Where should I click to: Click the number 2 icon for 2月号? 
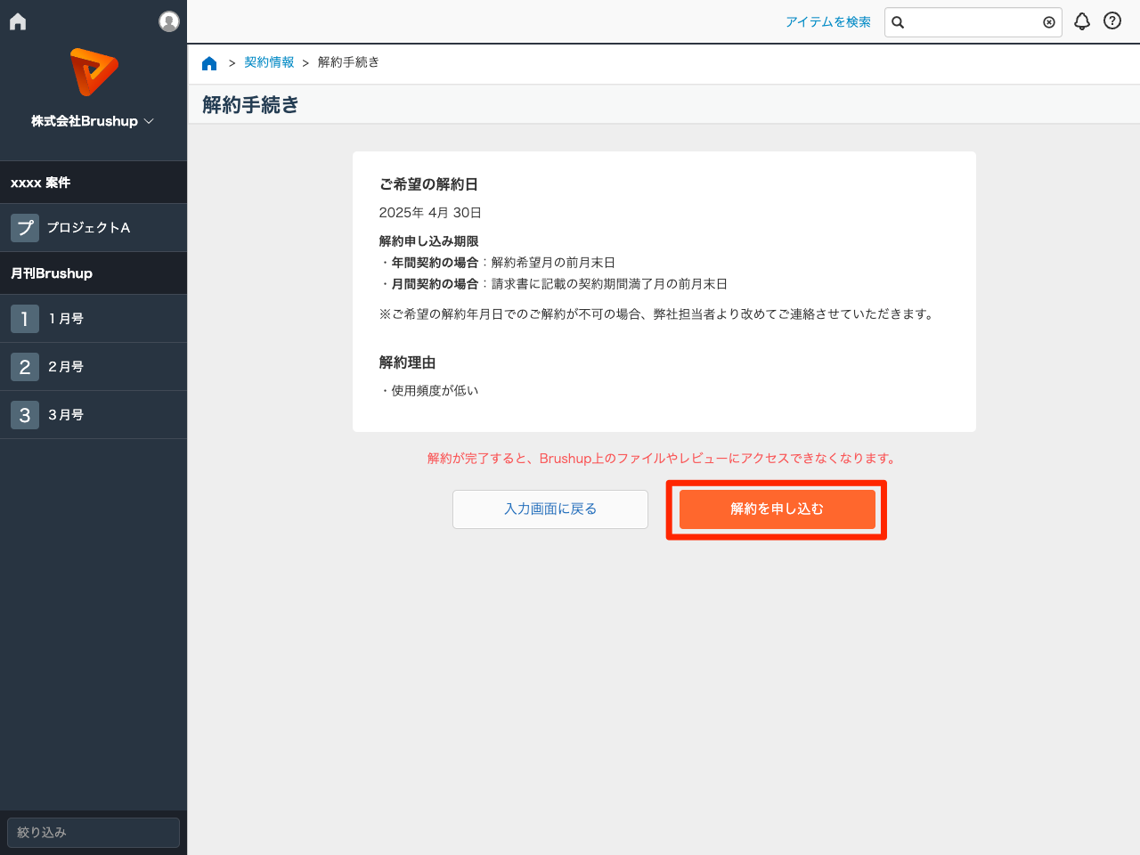25,367
